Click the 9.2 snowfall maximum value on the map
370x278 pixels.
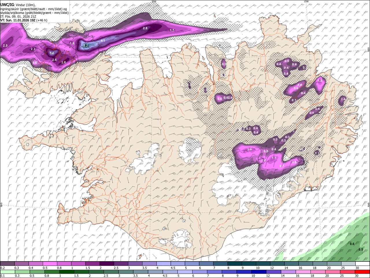tap(86, 45)
